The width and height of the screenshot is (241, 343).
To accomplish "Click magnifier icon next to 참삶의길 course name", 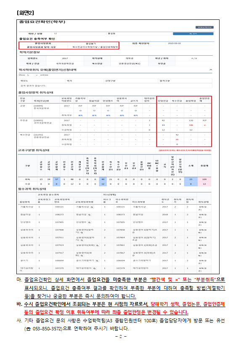I will click(89, 215).
